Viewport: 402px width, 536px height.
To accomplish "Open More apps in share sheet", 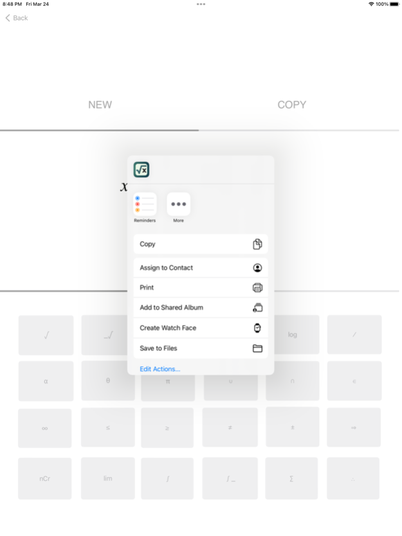I will click(x=178, y=208).
